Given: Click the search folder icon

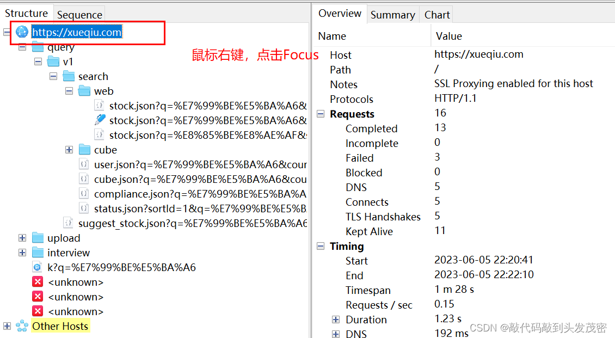Looking at the screenshot, I should point(69,76).
